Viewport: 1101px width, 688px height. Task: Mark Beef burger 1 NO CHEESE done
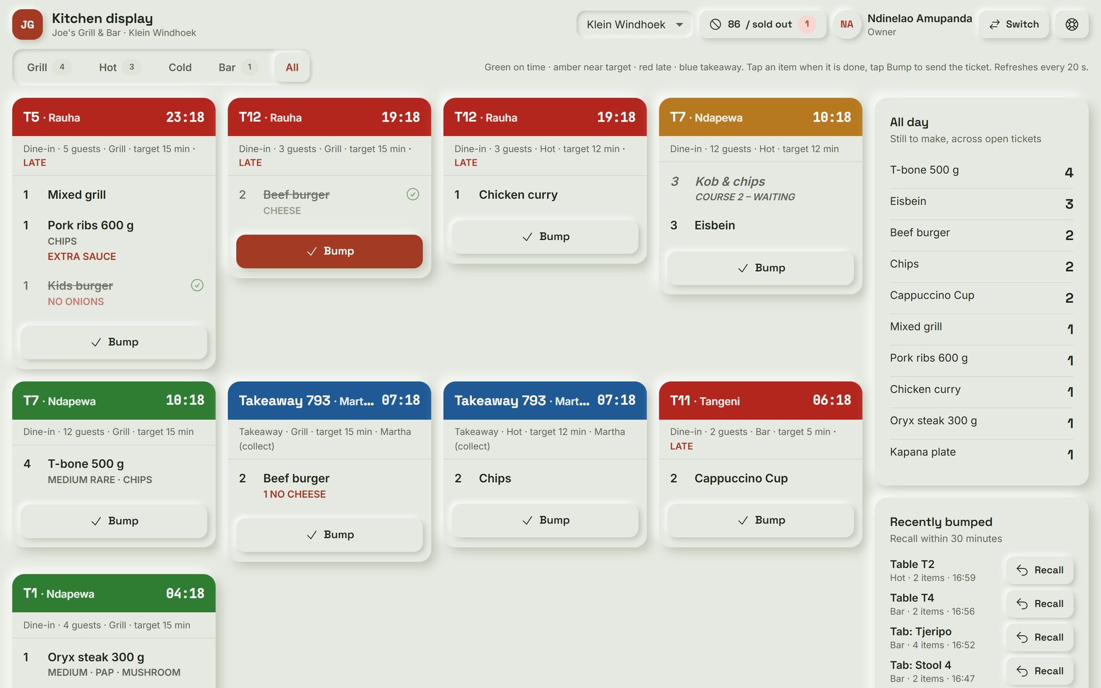[x=329, y=485]
